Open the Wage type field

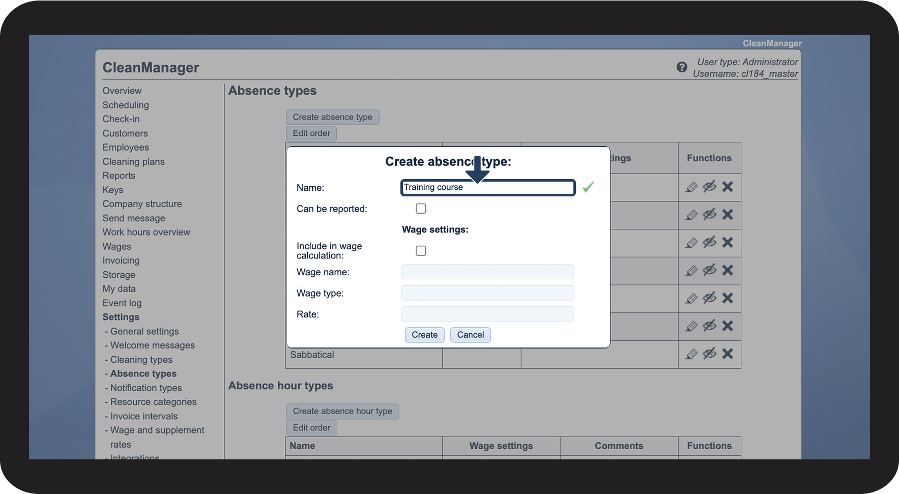click(487, 293)
